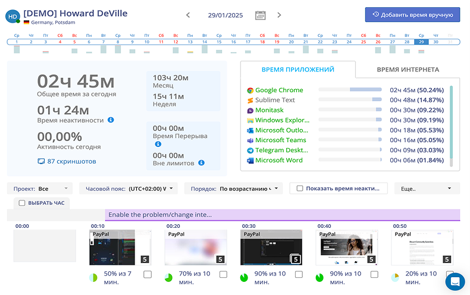Open the 87 скриншотов link
The width and height of the screenshot is (470, 295).
pos(71,161)
